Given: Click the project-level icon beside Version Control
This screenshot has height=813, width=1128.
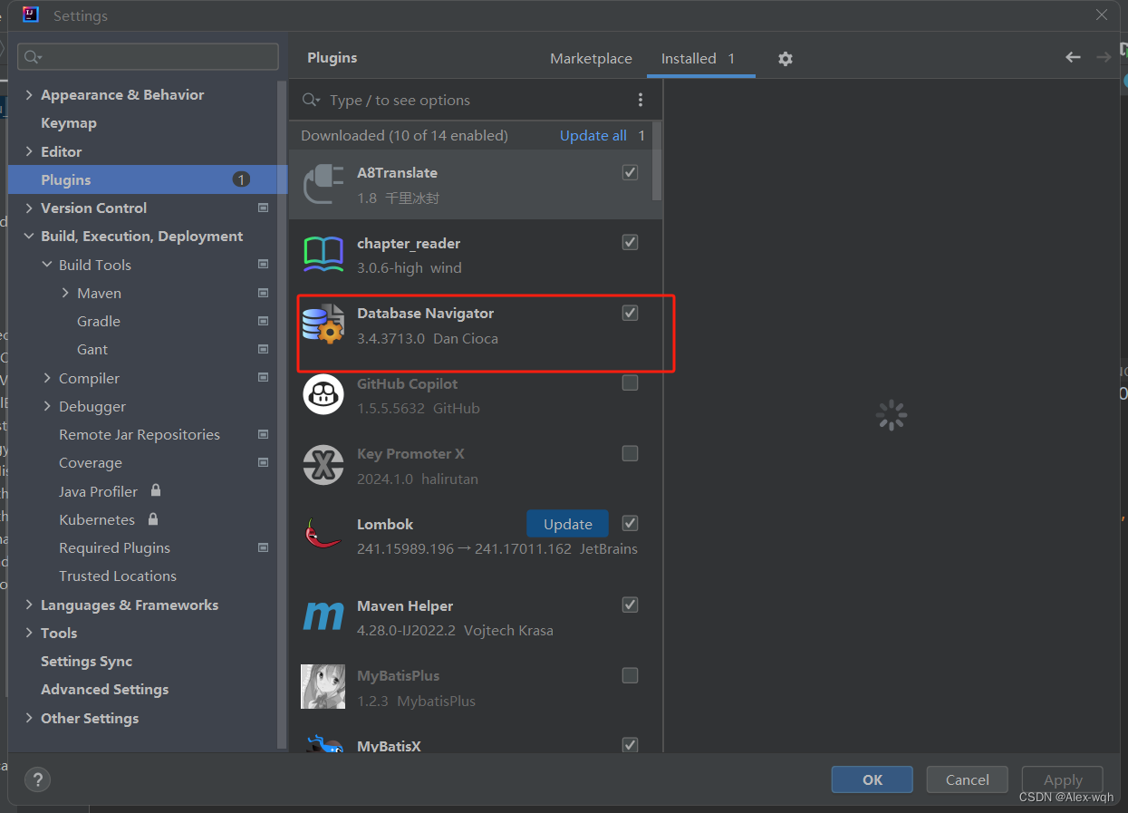Looking at the screenshot, I should pos(263,208).
